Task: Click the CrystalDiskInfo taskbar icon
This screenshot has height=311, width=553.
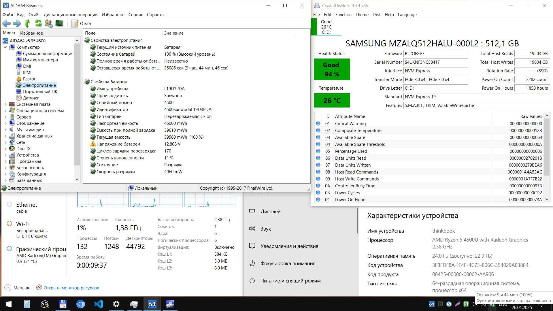Action: tap(170, 304)
